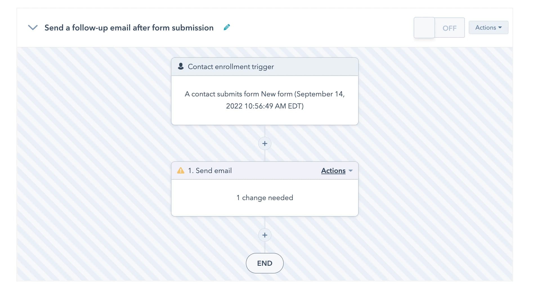Select the '1. Send email' step title

click(210, 170)
